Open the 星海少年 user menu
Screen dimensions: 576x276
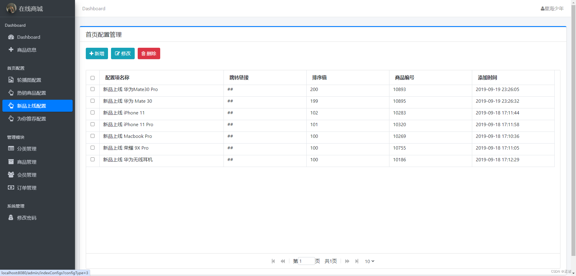coord(552,9)
